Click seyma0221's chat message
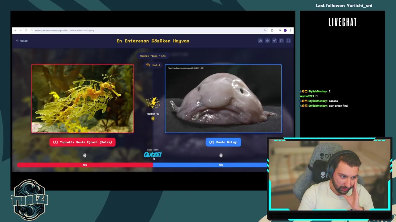Image resolution: width=396 pixels, height=222 pixels. point(309,96)
